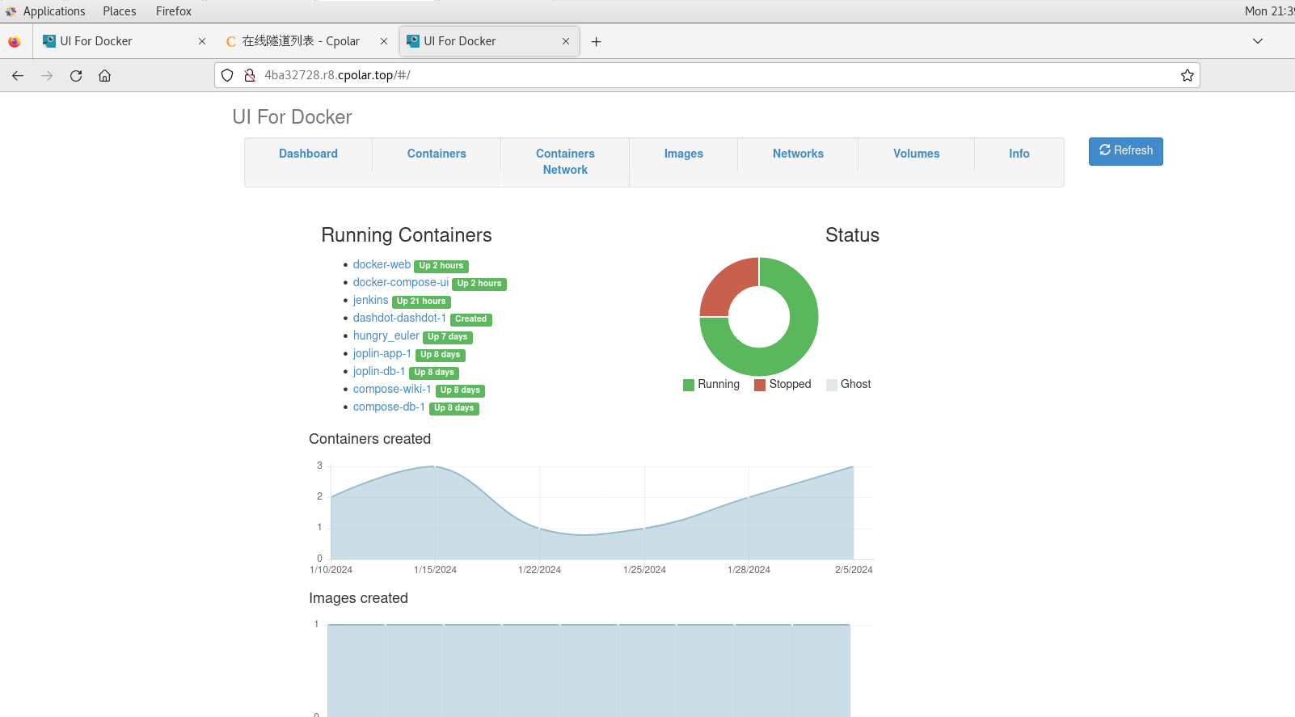Open the joplin-db-1 container link
The height and width of the screenshot is (717, 1295).
click(x=379, y=371)
